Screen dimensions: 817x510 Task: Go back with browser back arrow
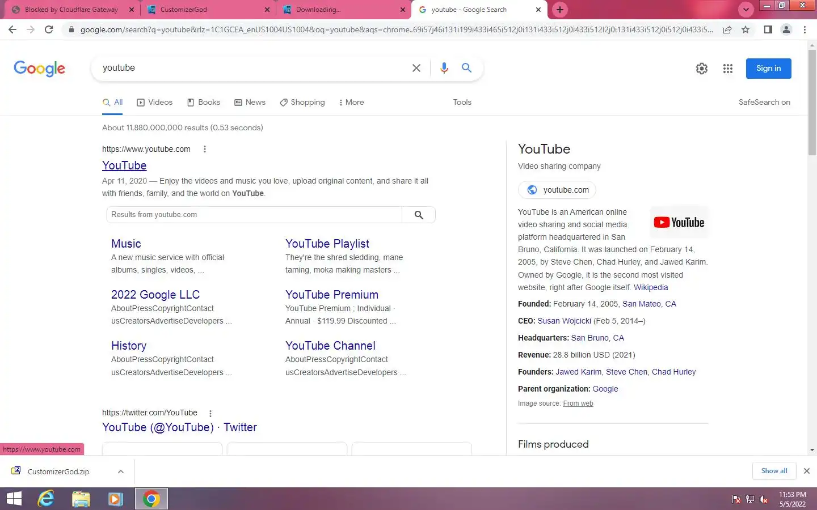12,29
